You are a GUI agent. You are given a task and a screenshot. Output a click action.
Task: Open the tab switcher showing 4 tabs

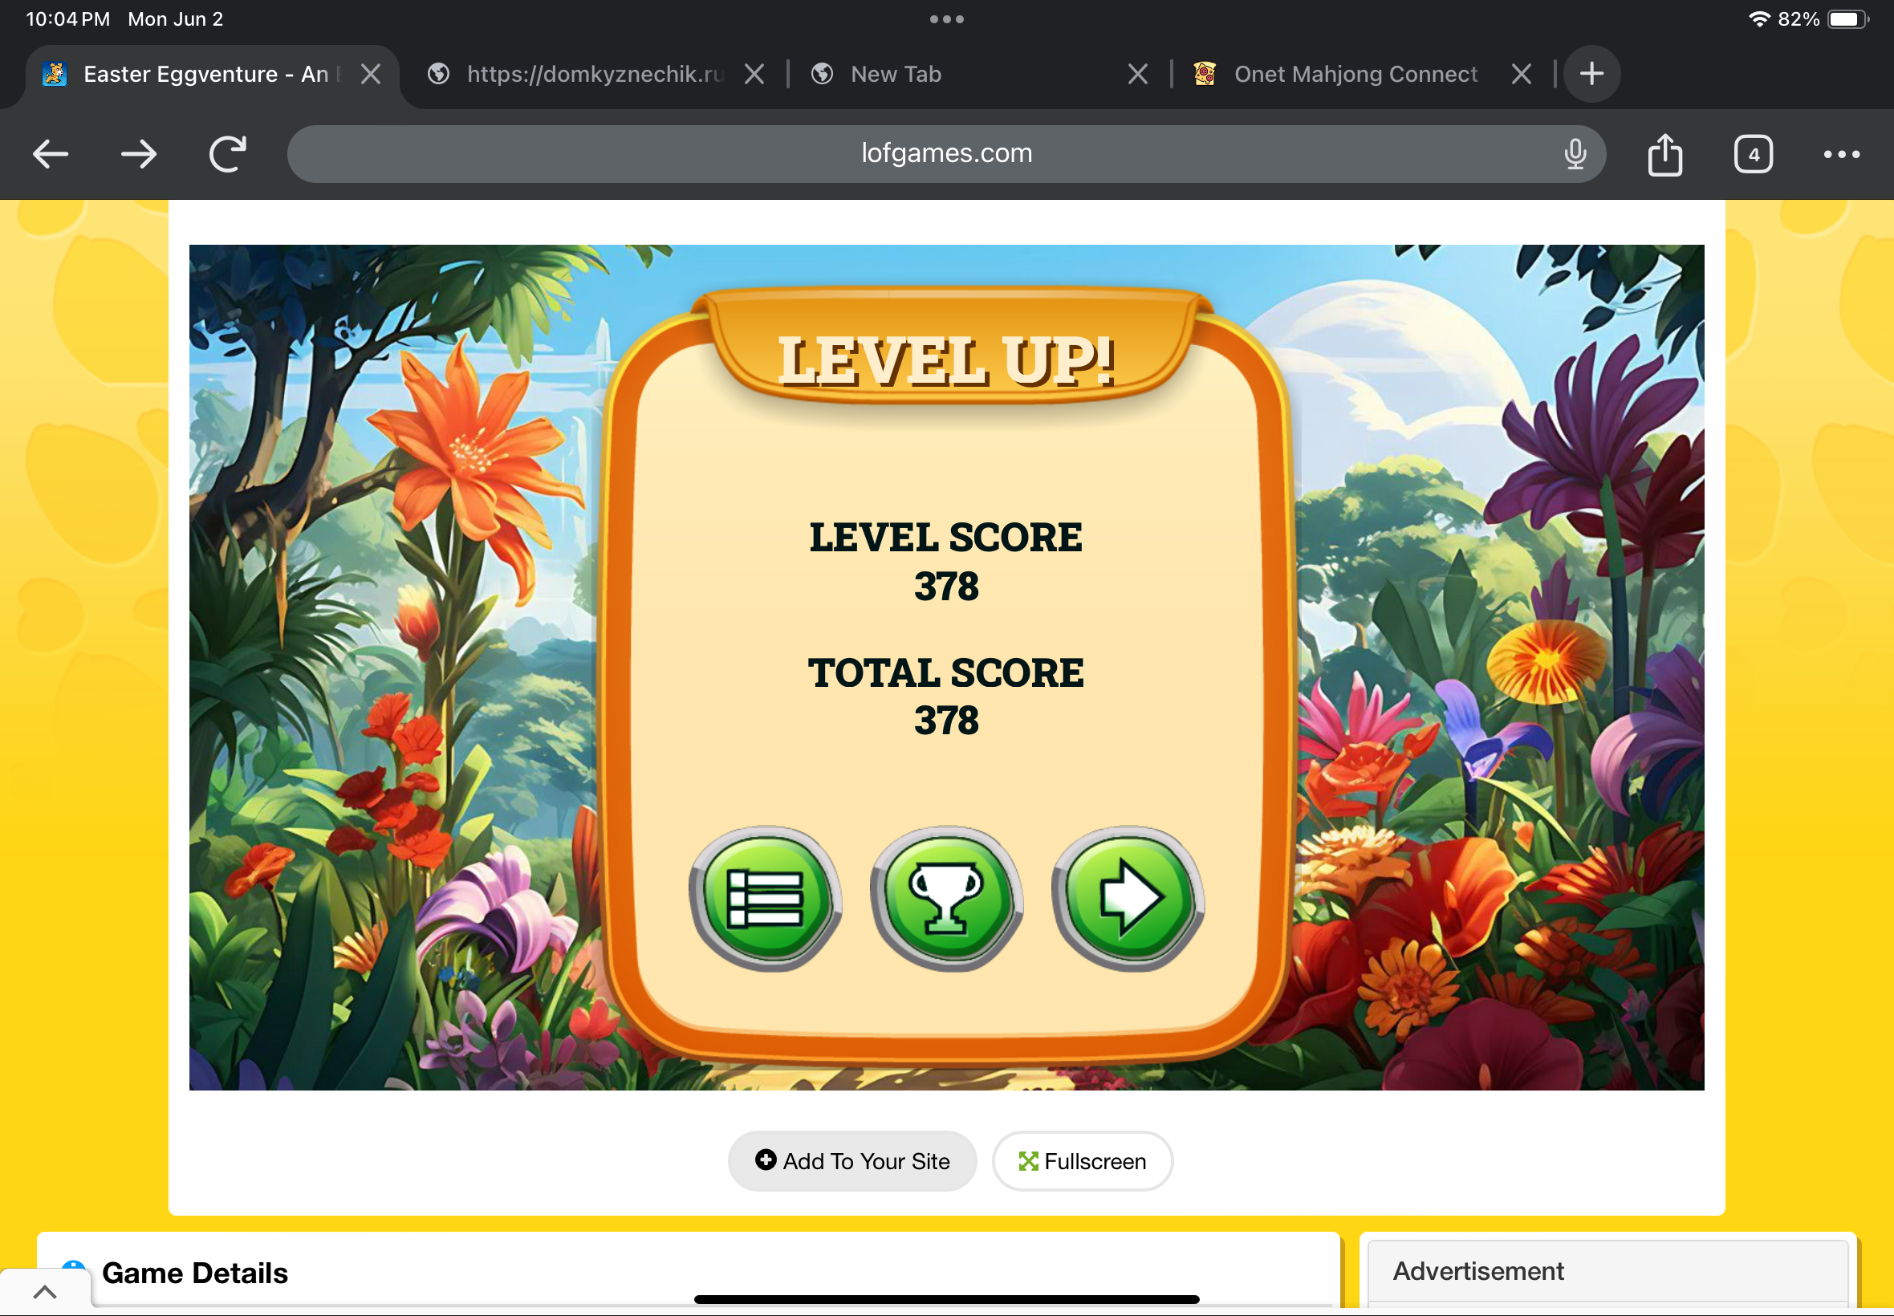click(1753, 154)
